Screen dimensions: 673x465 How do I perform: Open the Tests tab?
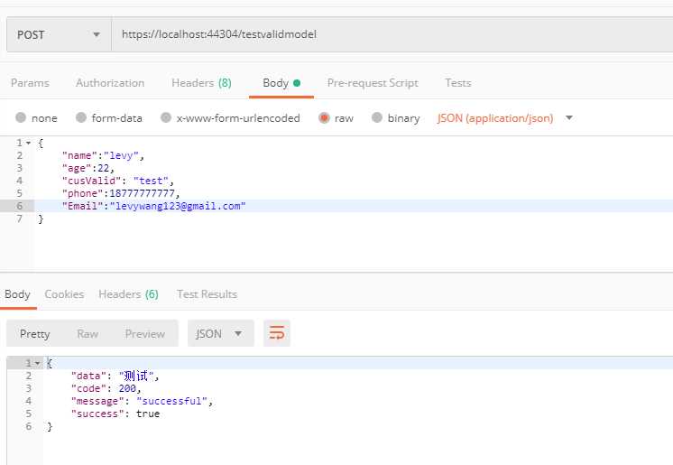(x=458, y=83)
